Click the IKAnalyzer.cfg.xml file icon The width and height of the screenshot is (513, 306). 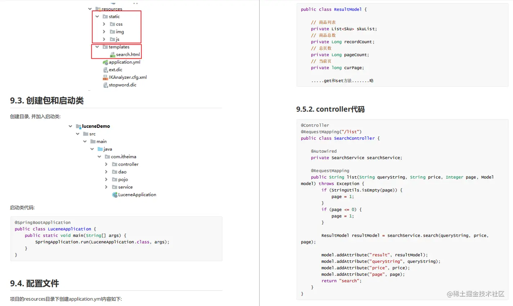coord(105,77)
